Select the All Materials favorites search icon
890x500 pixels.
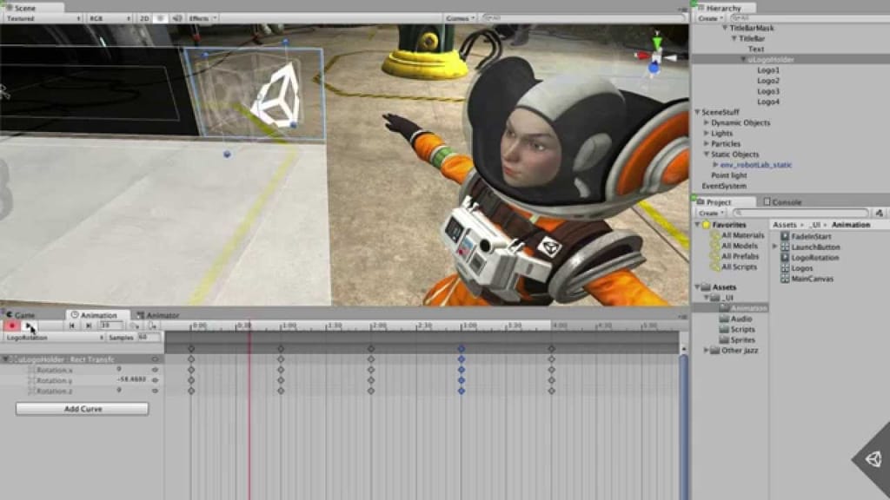[714, 235]
